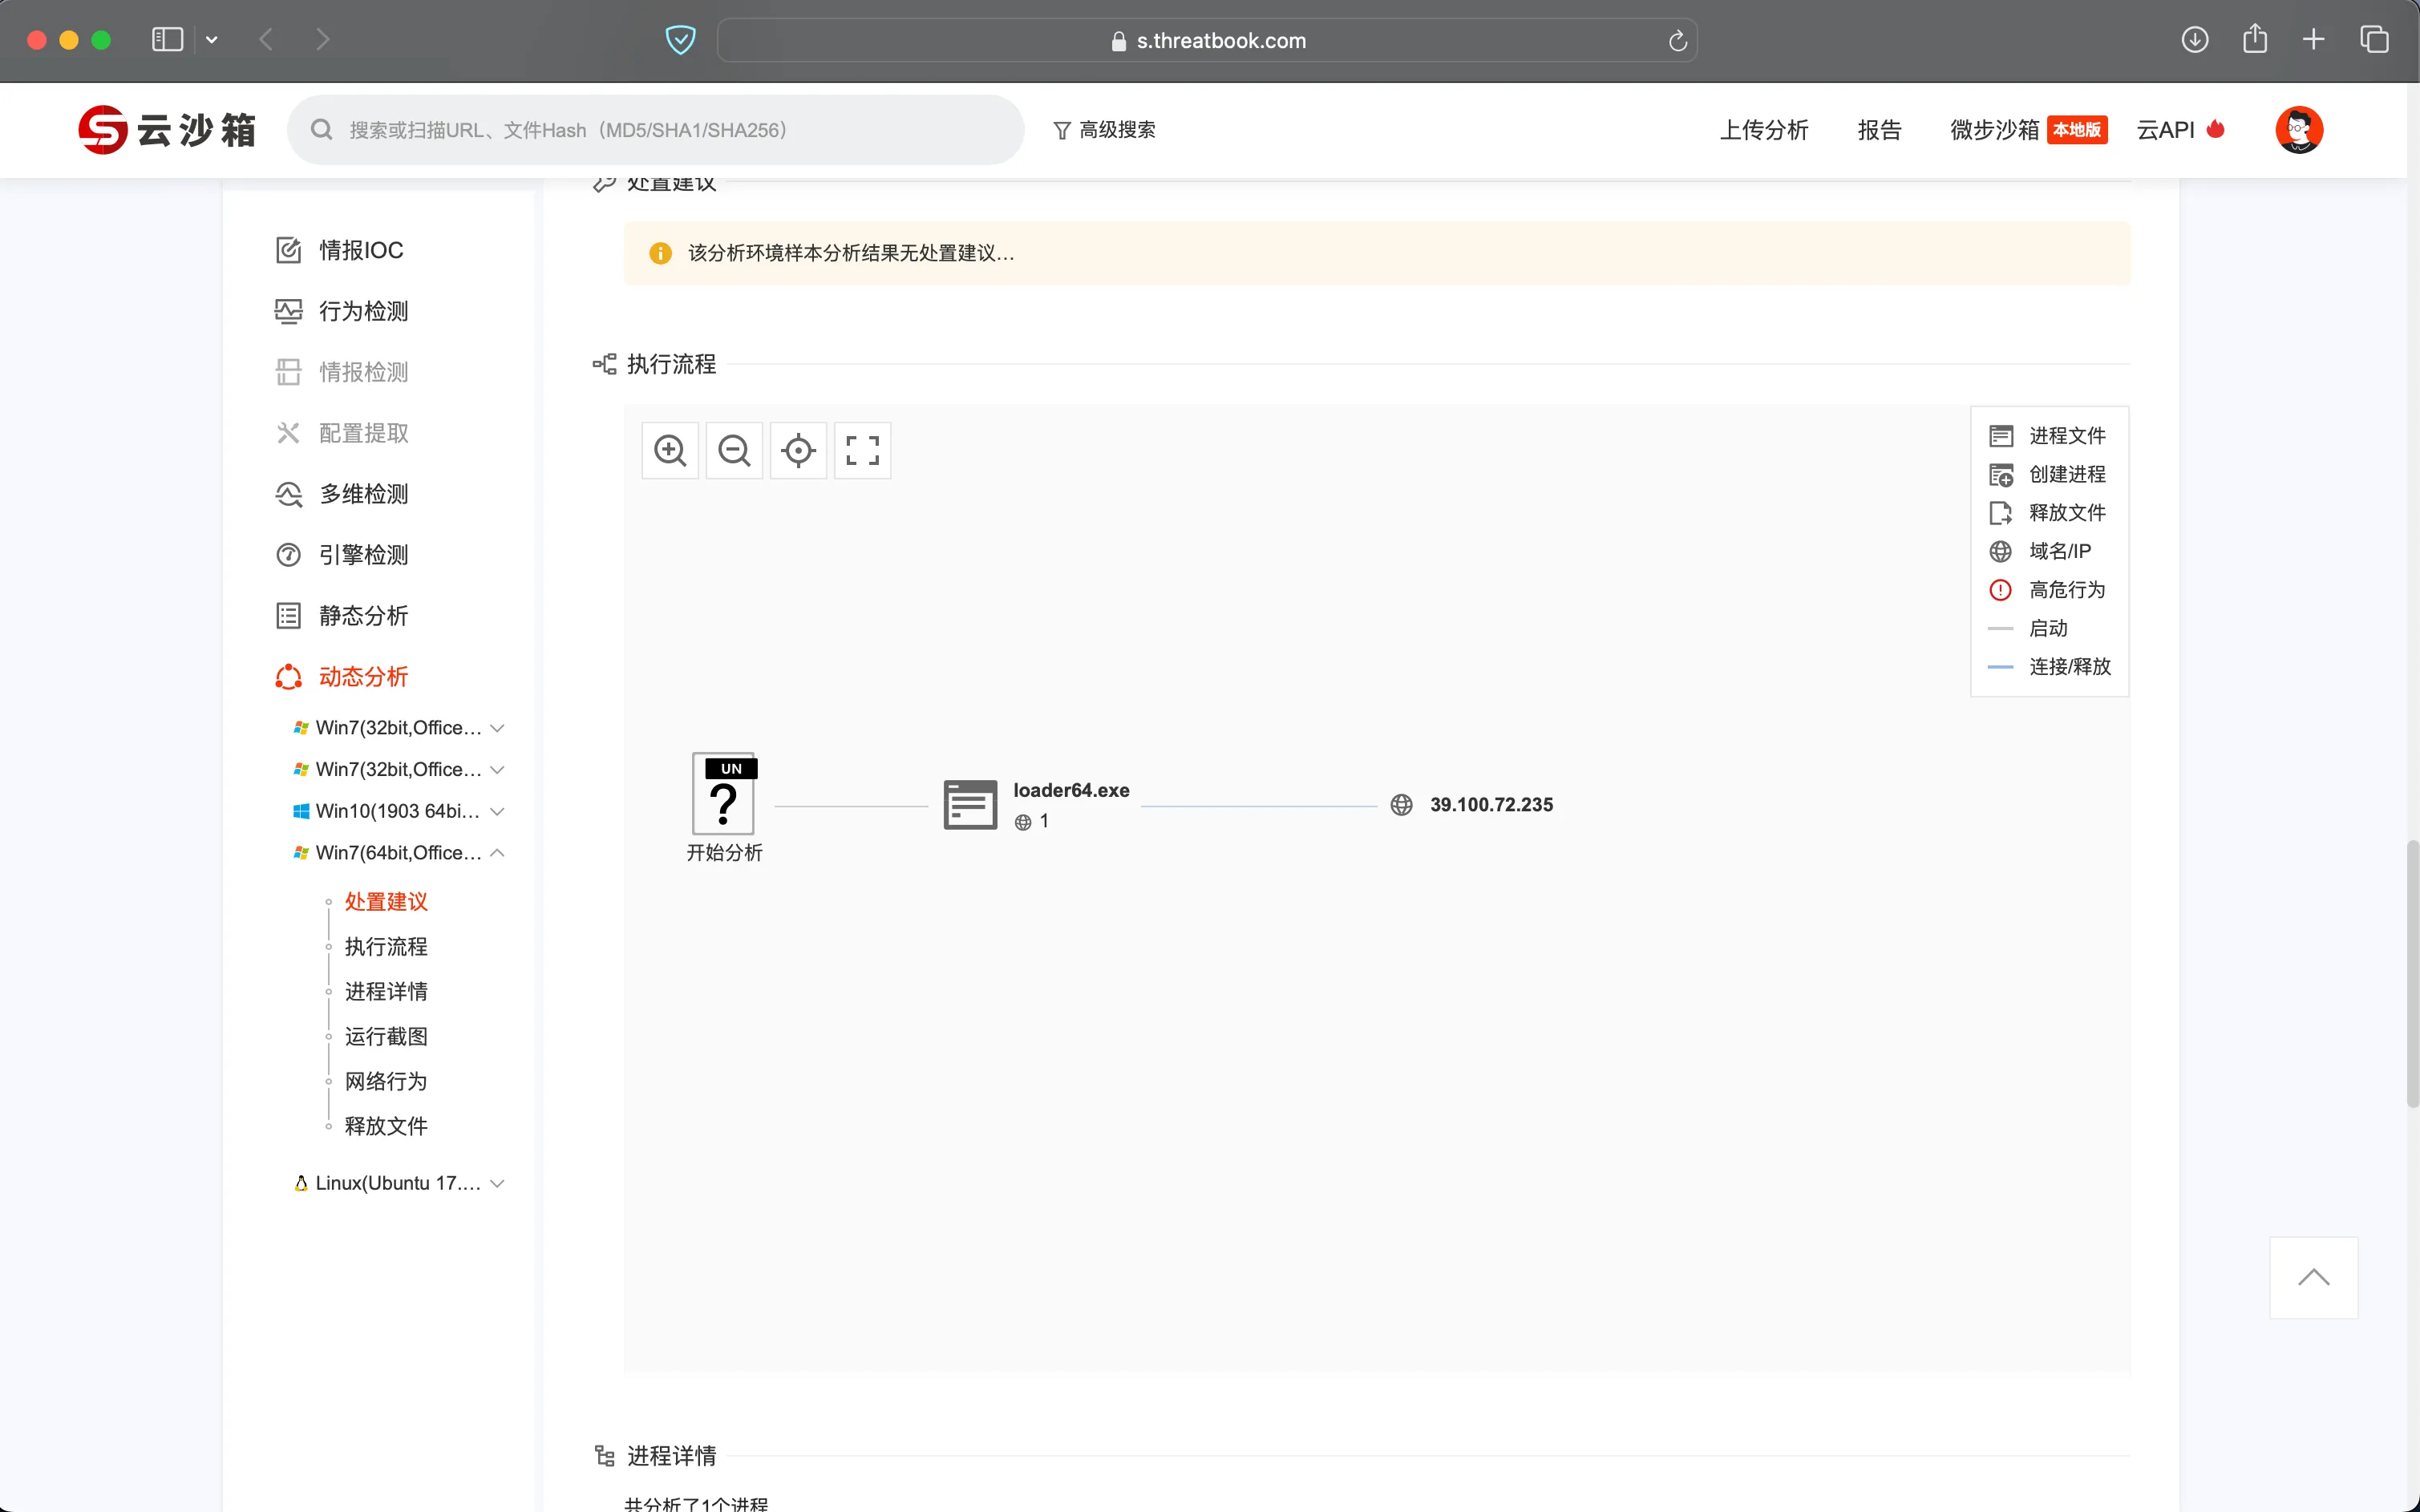Viewport: 2420px width, 1512px height.
Task: Open fullscreen view of the flow graph
Action: pos(862,451)
